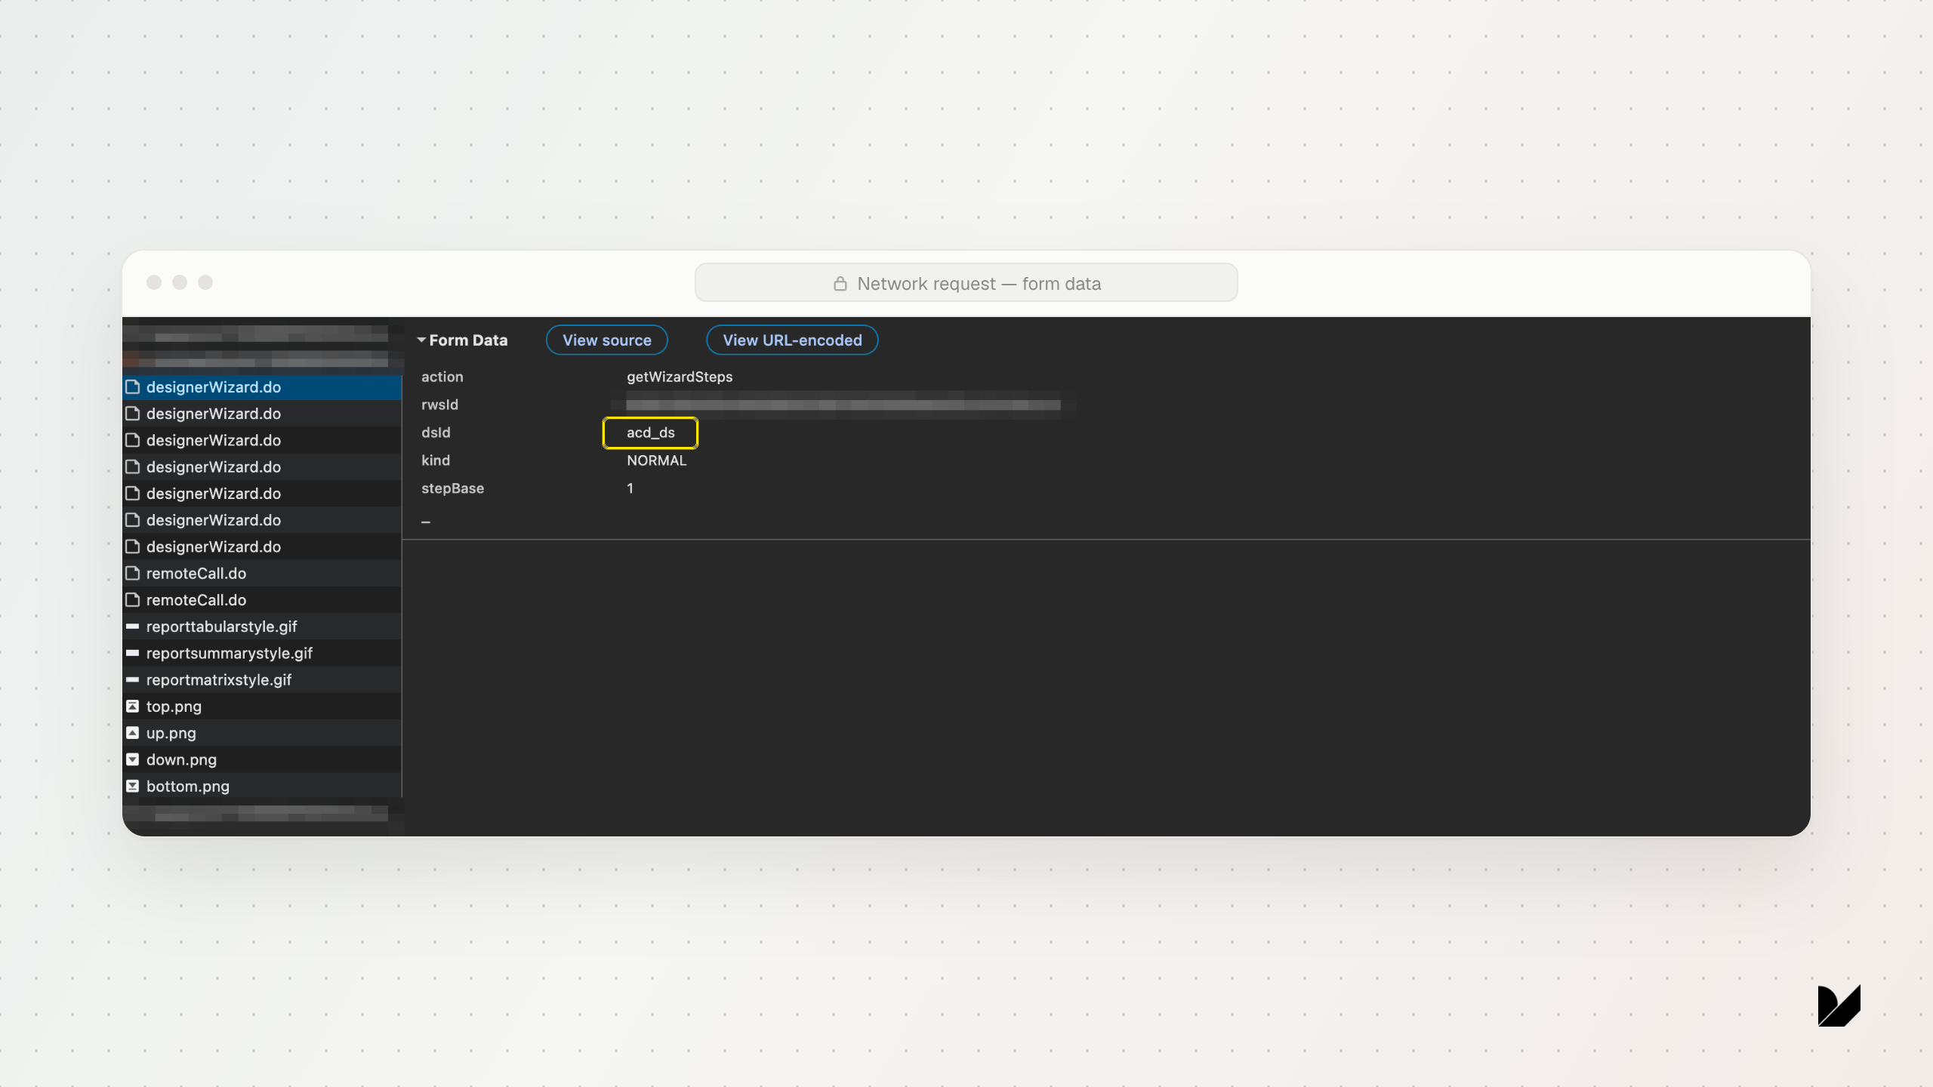Click the stepBase parameter name

click(x=452, y=488)
